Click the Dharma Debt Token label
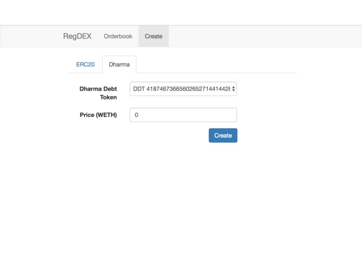 click(x=98, y=93)
